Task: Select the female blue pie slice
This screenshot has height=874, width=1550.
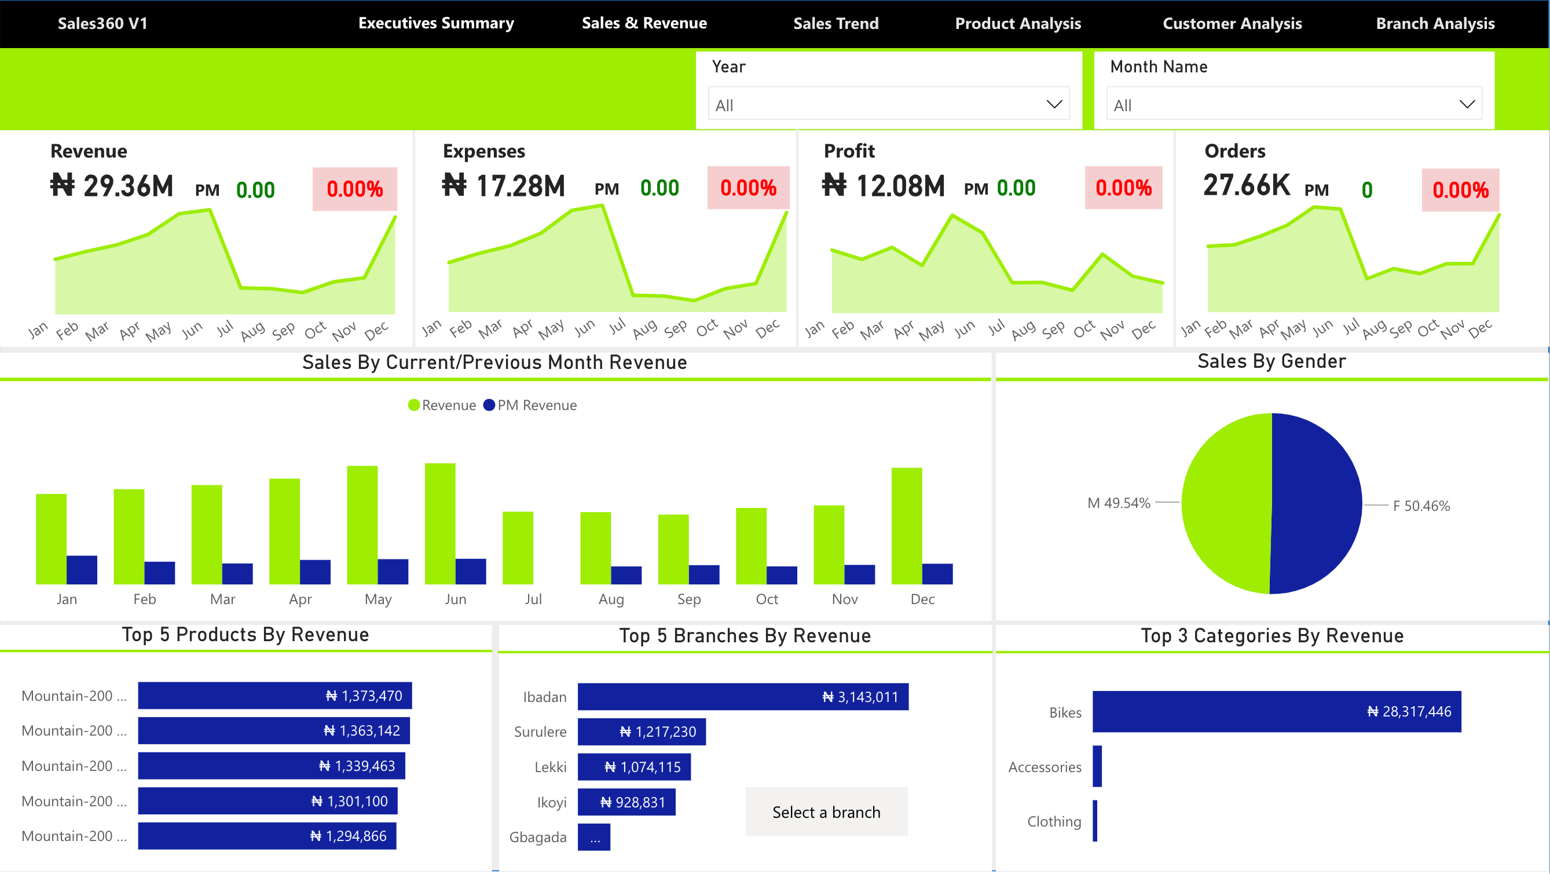Action: (x=1318, y=504)
